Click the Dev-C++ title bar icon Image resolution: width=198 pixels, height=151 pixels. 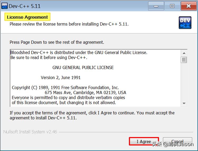4,6
